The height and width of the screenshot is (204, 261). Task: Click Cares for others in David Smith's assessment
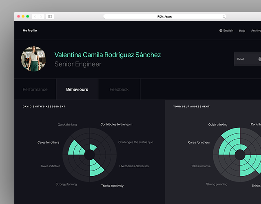click(48, 142)
